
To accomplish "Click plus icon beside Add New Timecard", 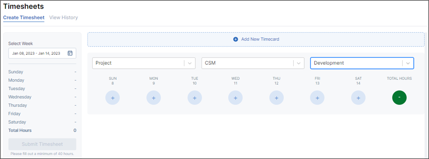I will [235, 39].
